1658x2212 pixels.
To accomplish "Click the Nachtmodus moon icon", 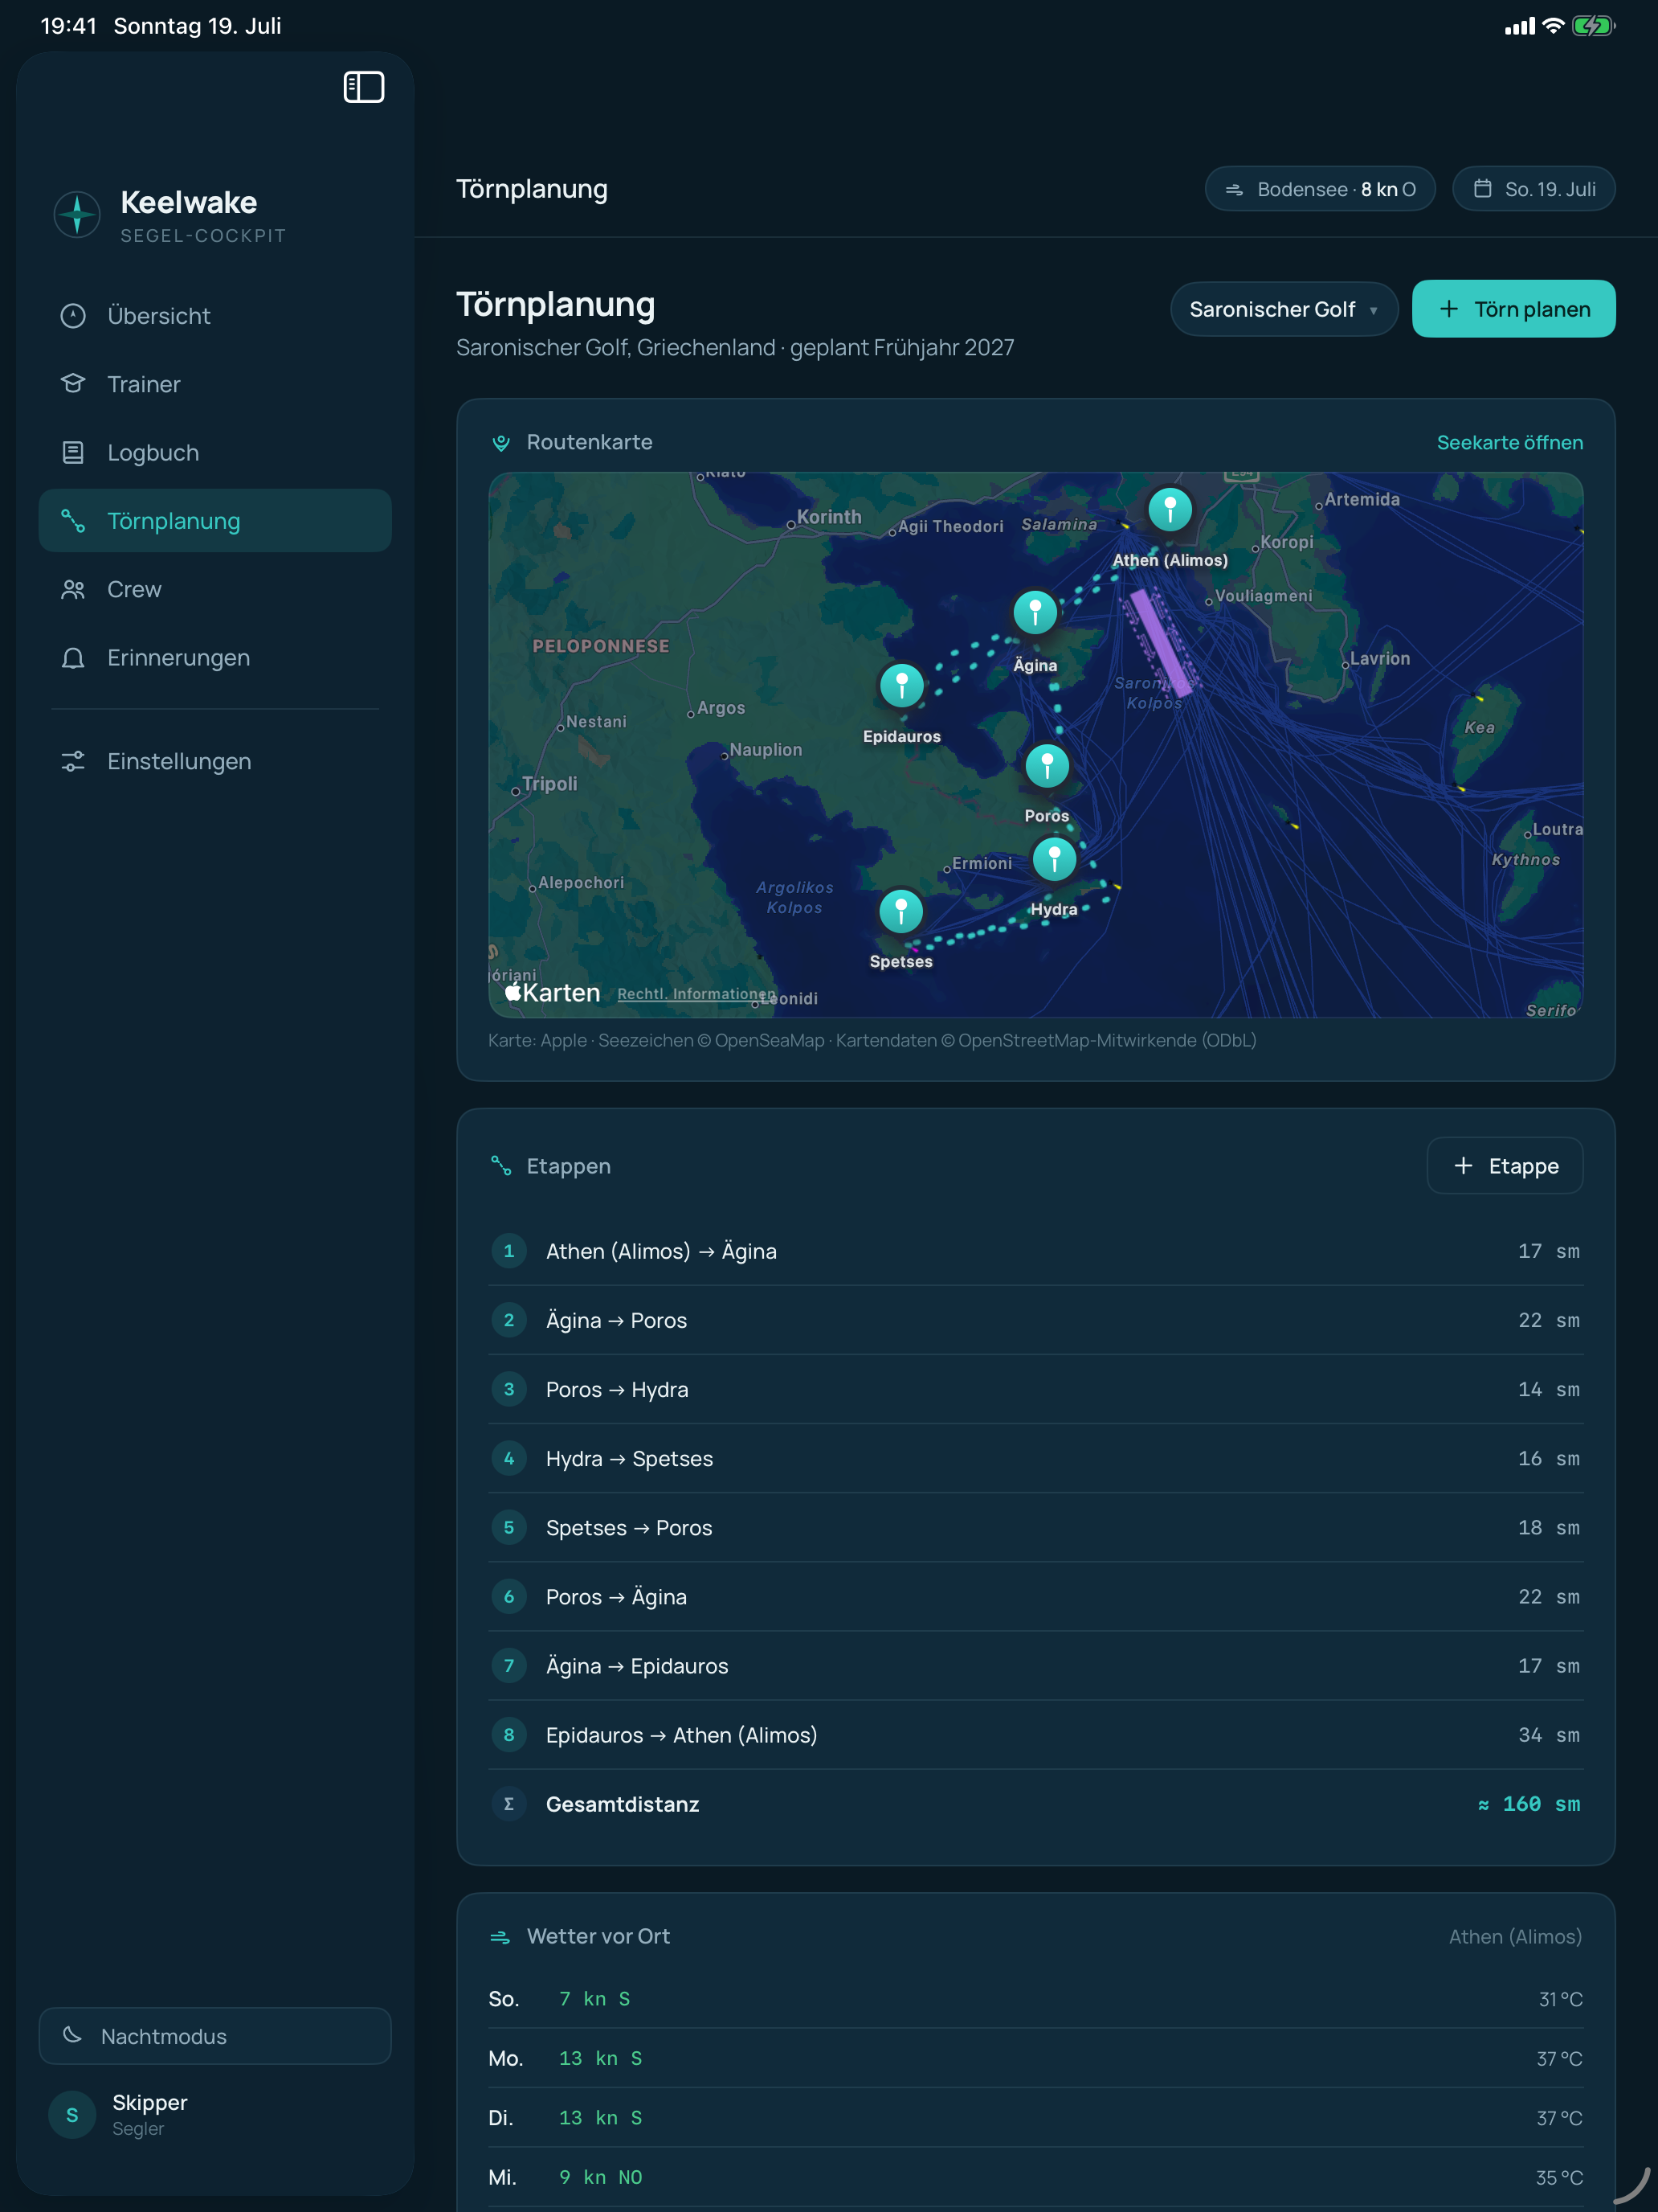I will (72, 2035).
